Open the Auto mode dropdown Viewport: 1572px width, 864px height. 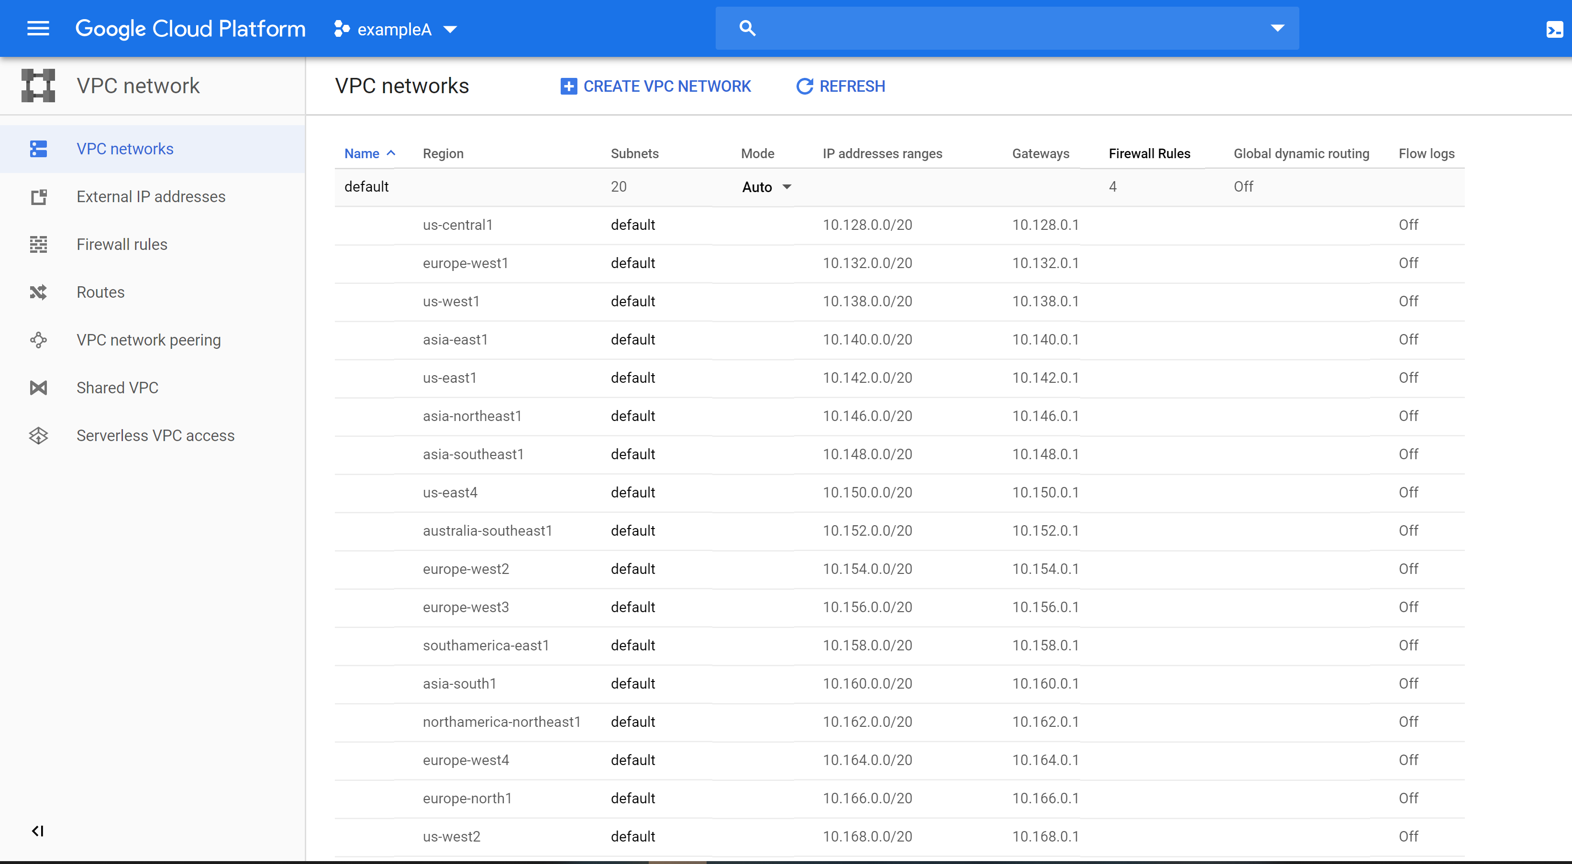766,187
